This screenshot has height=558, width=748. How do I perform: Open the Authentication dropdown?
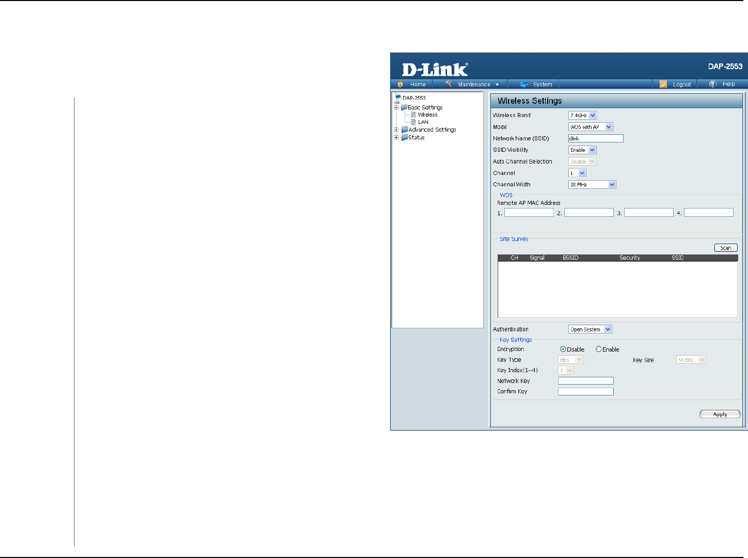coord(590,329)
